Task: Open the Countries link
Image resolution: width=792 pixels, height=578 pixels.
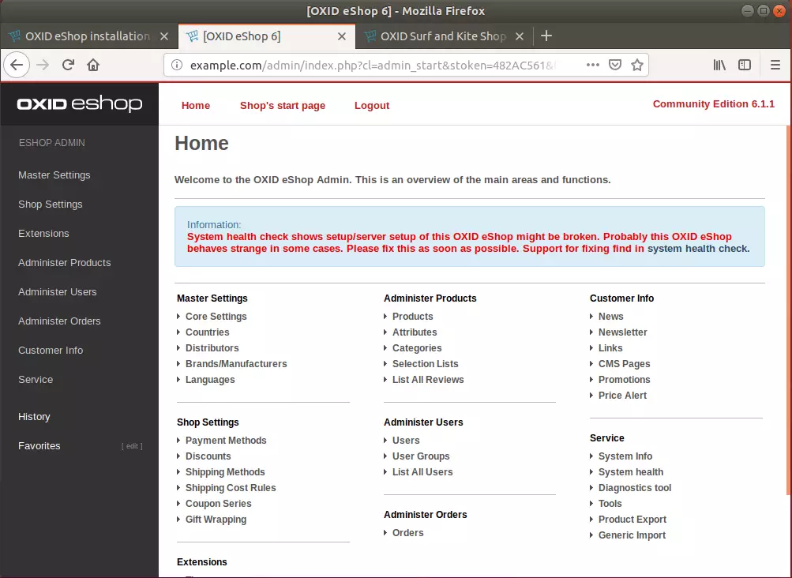Action: point(207,332)
